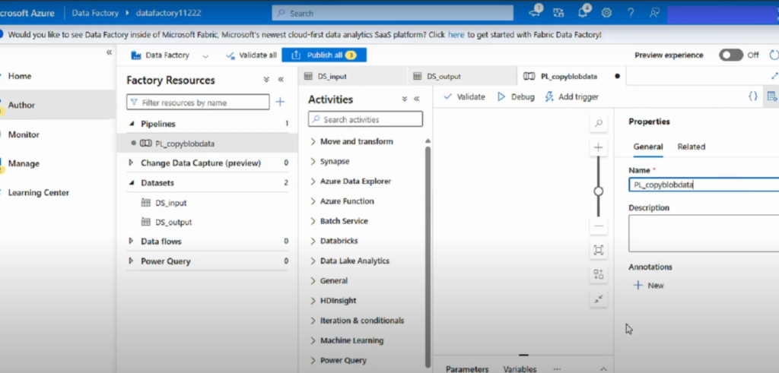
Task: Click the refresh icon next to Preview toggle
Action: click(774, 55)
